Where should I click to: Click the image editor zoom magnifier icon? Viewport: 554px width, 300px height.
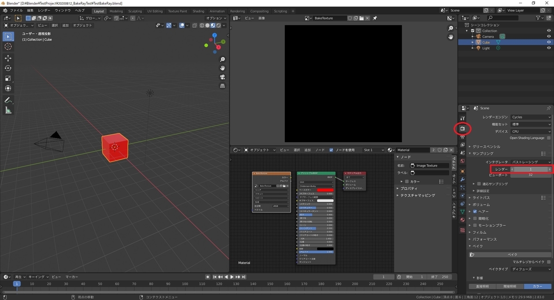click(451, 29)
